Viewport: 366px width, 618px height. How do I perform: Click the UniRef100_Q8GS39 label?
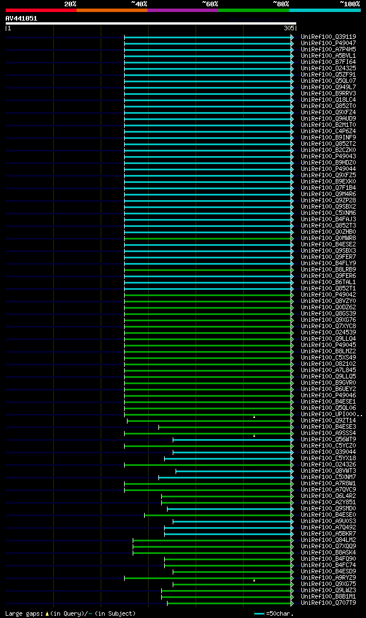pyautogui.click(x=328, y=314)
